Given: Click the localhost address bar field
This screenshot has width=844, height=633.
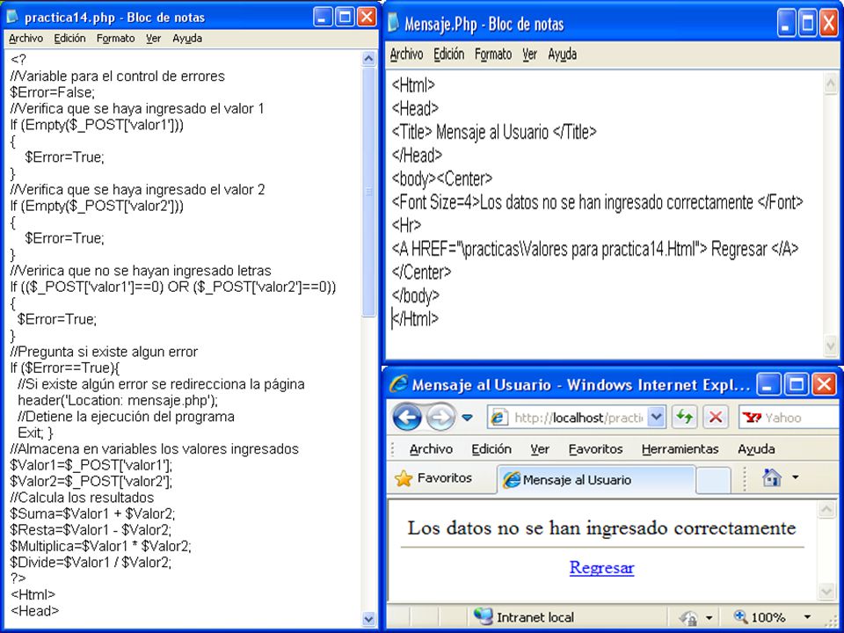Looking at the screenshot, I should 578,417.
